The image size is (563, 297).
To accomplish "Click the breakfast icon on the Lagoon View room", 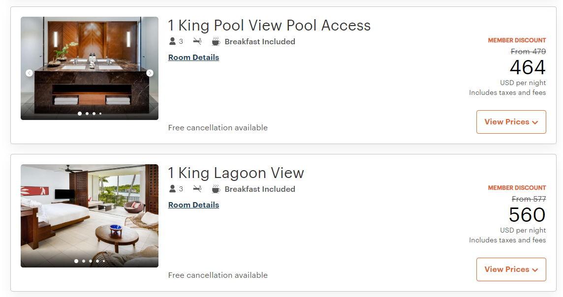I will pyautogui.click(x=215, y=189).
